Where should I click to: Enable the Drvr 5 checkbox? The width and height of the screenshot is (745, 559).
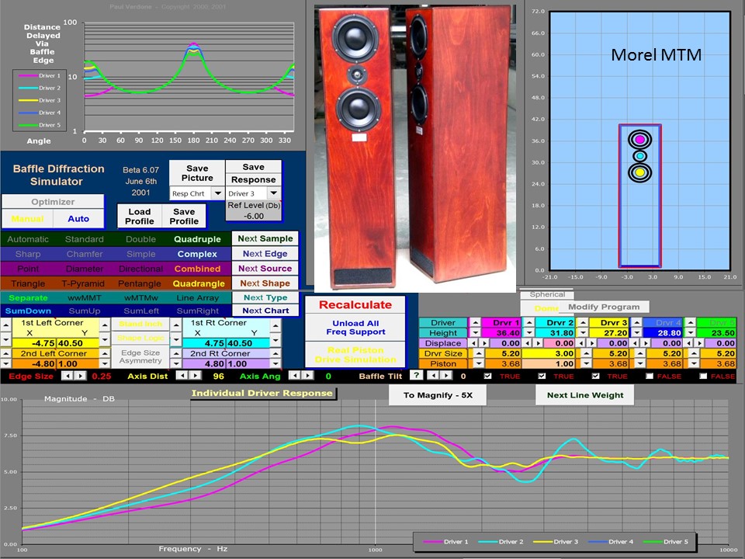(703, 376)
